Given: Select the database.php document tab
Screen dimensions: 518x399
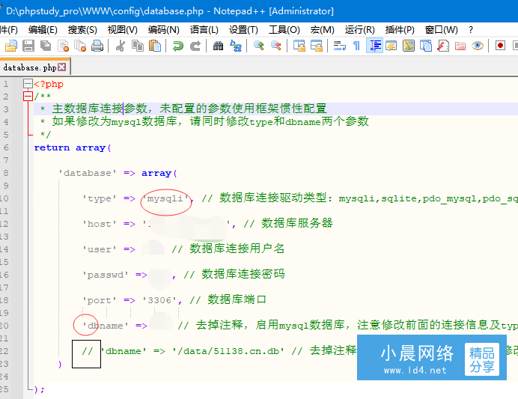Looking at the screenshot, I should (x=28, y=67).
